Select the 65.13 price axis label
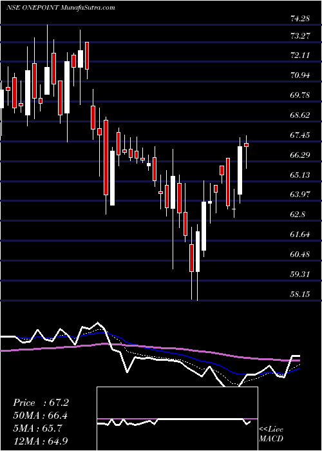 pos(300,175)
